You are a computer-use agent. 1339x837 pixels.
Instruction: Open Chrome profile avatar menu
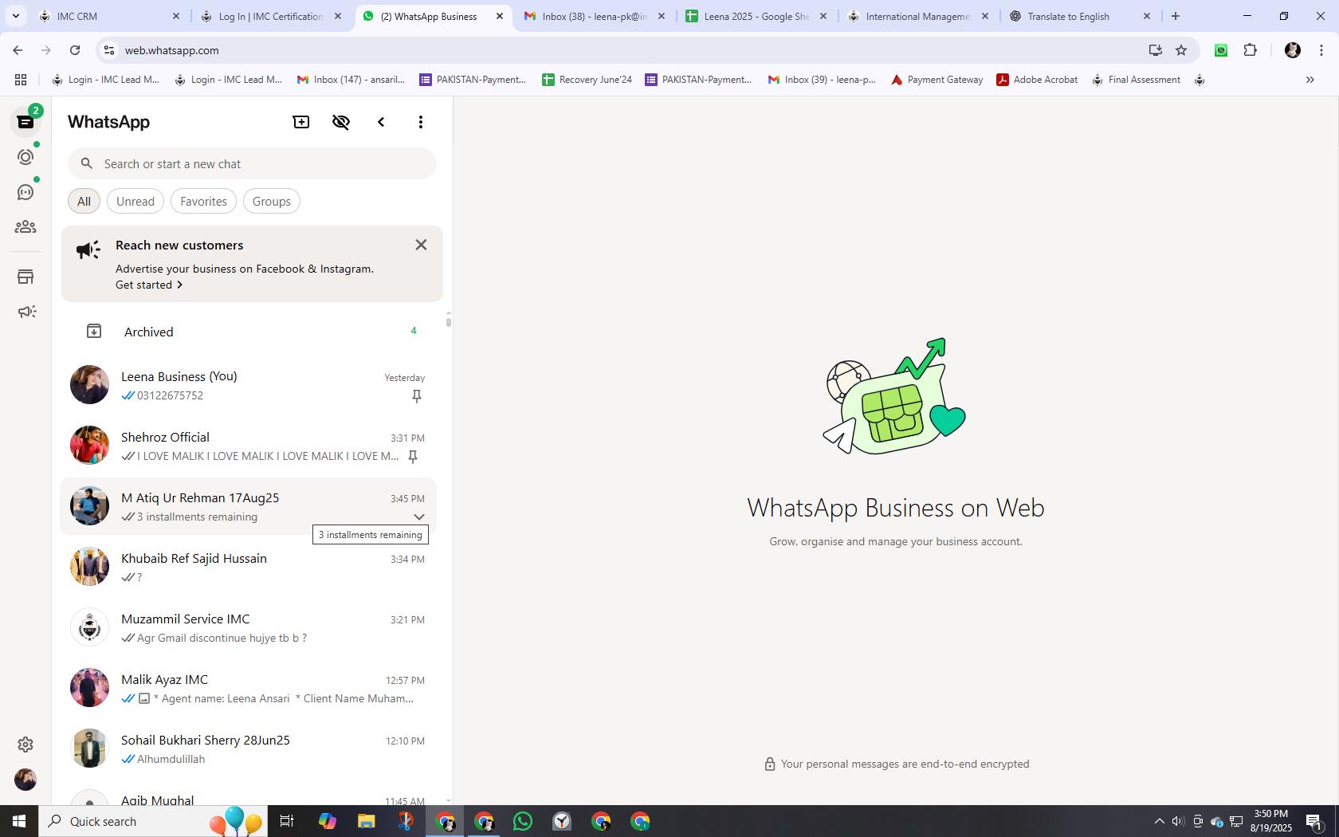click(1293, 50)
